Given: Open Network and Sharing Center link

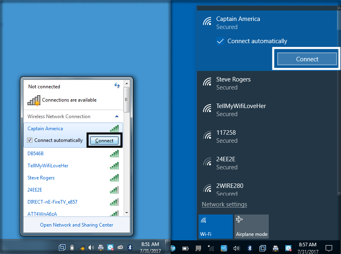Looking at the screenshot, I should (x=76, y=225).
